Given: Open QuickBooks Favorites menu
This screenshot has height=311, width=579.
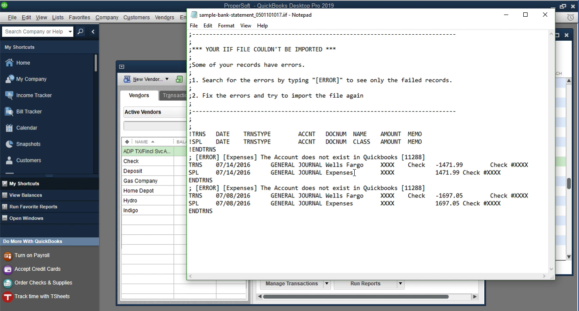Looking at the screenshot, I should click(79, 18).
